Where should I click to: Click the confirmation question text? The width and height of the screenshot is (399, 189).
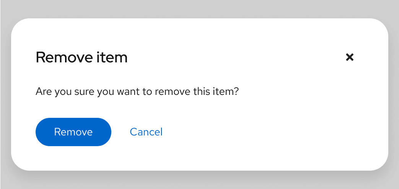coord(137,92)
